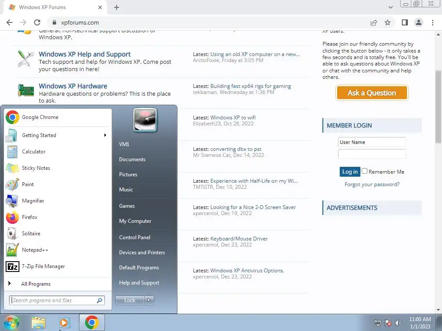This screenshot has height=331, width=442.
Task: Open Music from the Start menu
Action: click(126, 190)
